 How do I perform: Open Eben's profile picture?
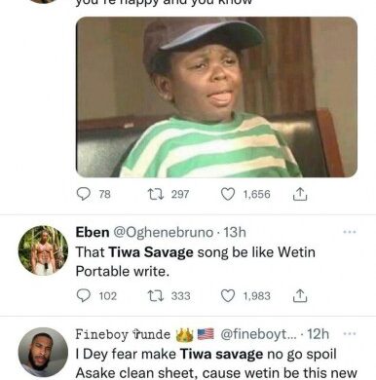pos(43,250)
